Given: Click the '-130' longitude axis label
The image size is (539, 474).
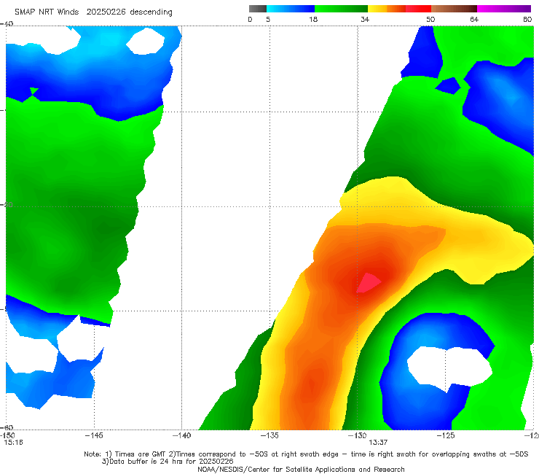Looking at the screenshot, I should [x=358, y=435].
